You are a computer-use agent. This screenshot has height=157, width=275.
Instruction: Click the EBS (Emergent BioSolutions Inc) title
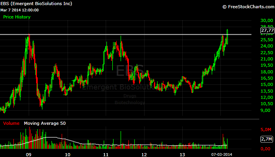[x=36, y=4]
